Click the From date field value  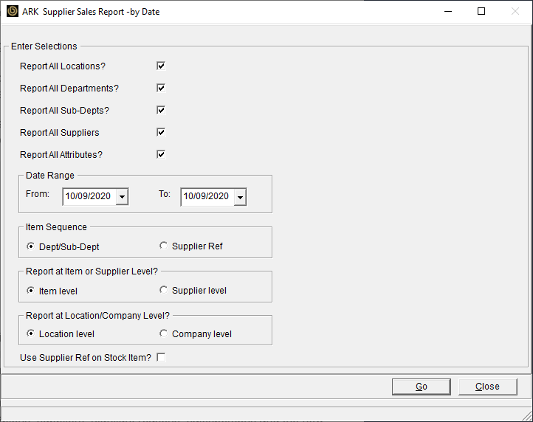point(88,196)
